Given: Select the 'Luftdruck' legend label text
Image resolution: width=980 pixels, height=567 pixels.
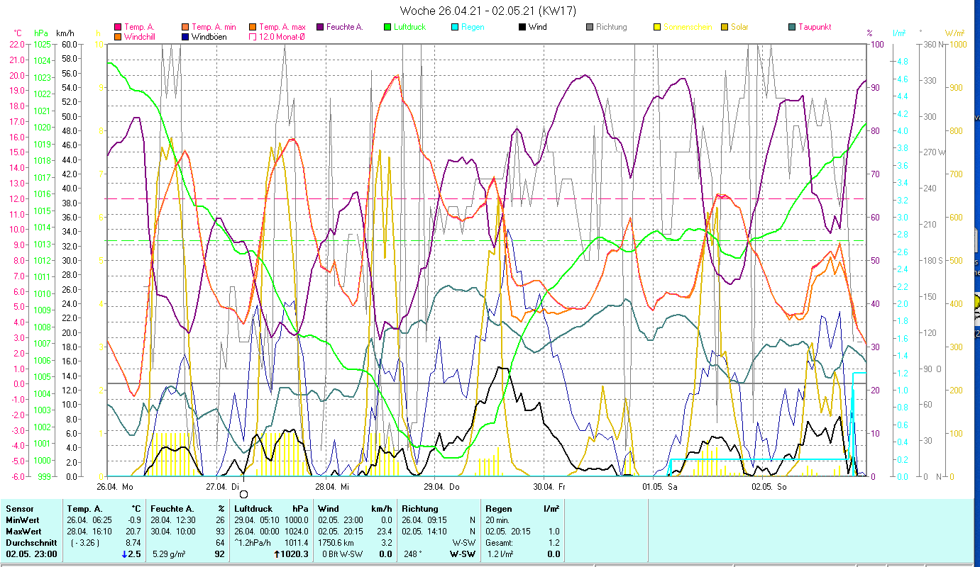Looking at the screenshot, I should [x=409, y=27].
